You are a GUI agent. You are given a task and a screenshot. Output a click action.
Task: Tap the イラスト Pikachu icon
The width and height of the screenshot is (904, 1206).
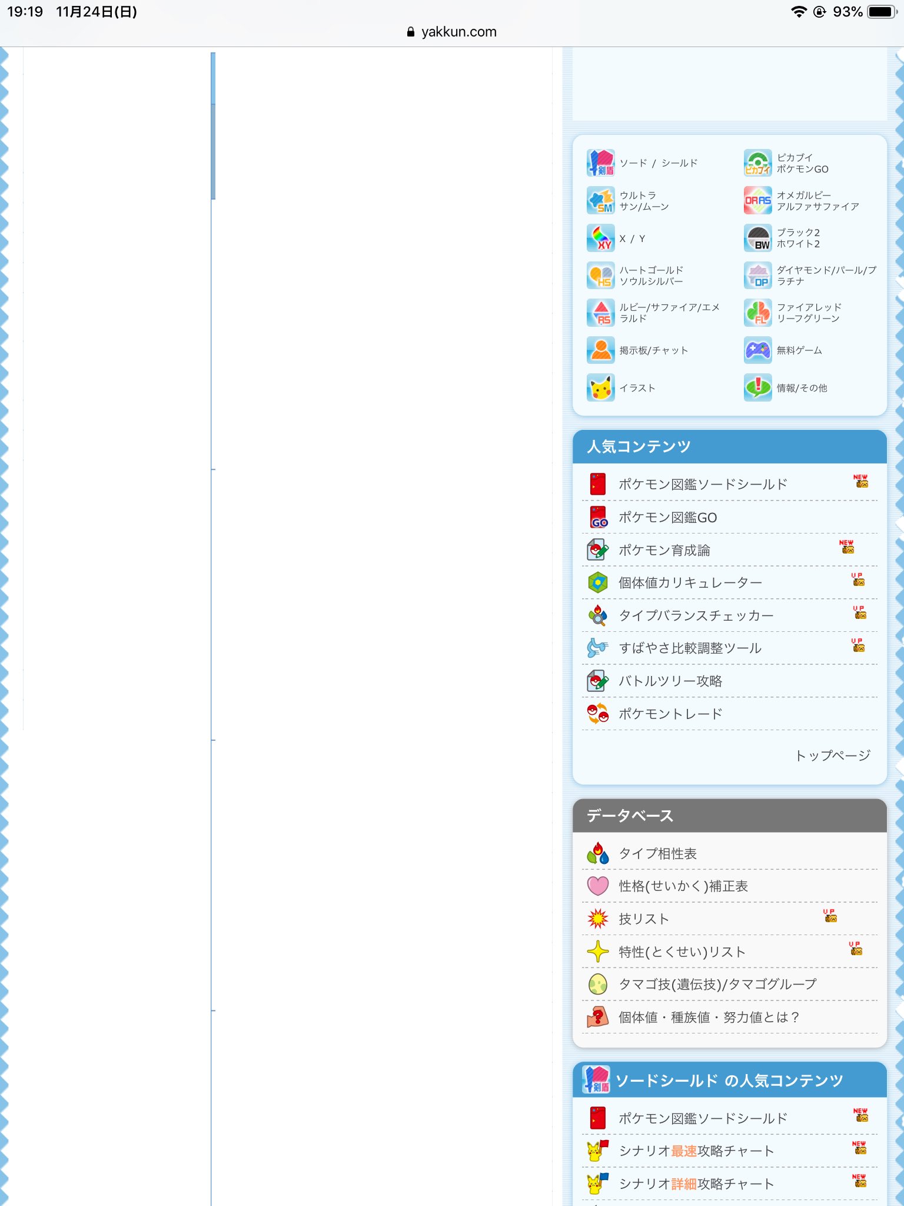[x=600, y=388]
